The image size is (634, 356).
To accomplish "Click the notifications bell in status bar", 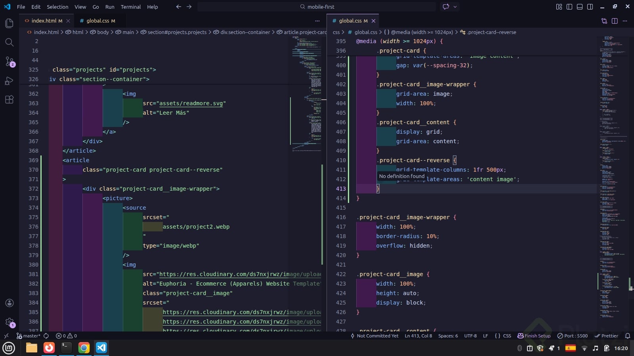I will point(627,336).
